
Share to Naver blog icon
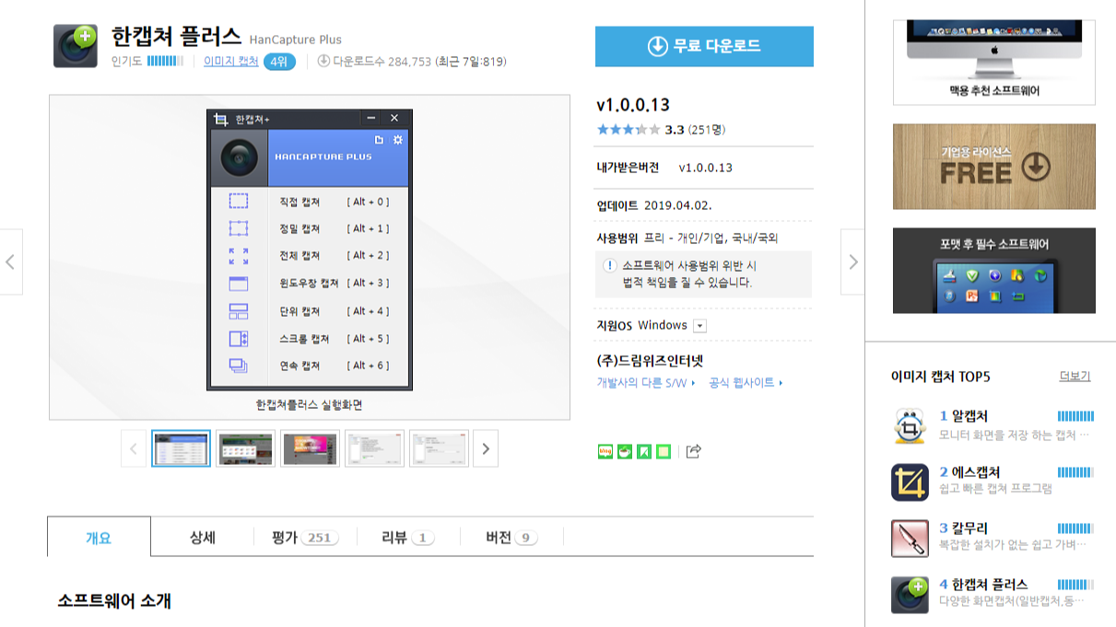605,451
